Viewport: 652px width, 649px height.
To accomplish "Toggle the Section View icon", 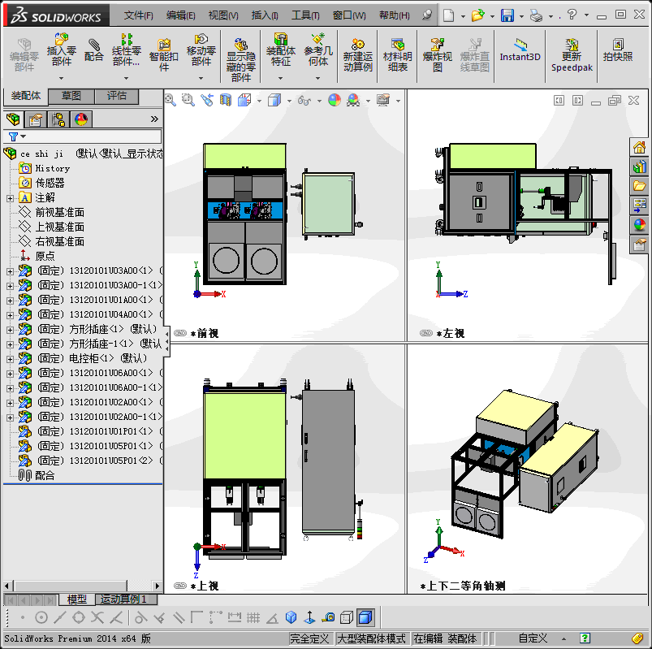I will coord(226,100).
